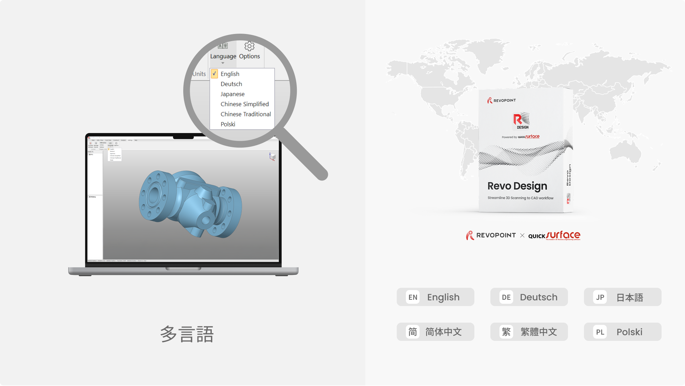Switch to the Construct ribbon tab
685x386 pixels.
click(116, 140)
